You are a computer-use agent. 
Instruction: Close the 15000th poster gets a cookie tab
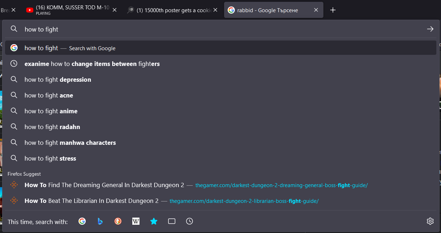(x=215, y=10)
